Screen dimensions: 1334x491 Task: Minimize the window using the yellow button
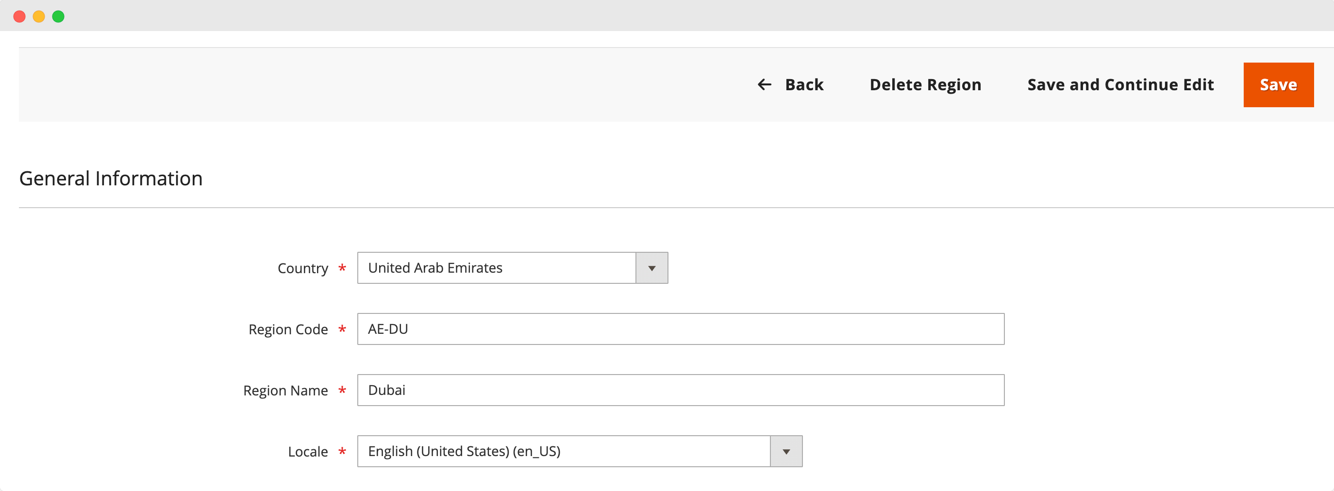[39, 16]
